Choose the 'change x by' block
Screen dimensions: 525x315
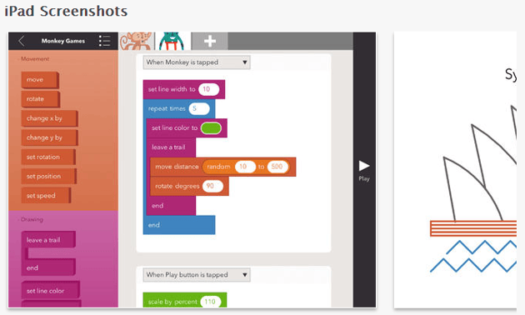tap(49, 119)
